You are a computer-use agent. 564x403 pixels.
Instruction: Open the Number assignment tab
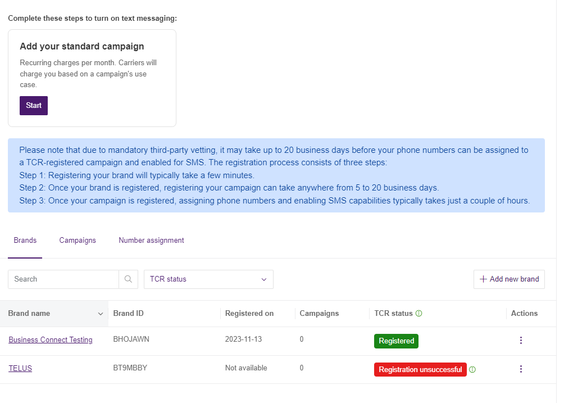point(151,241)
